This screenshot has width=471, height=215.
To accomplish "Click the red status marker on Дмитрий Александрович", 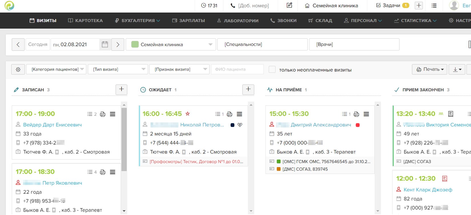I will click(358, 125).
